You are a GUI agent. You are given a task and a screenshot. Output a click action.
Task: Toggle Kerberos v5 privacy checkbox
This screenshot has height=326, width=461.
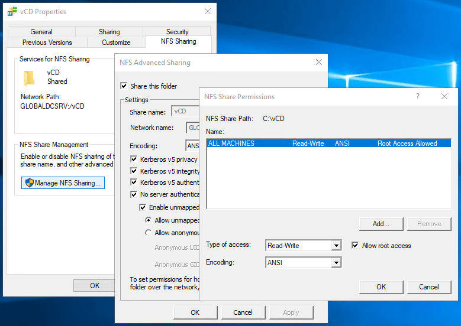[134, 159]
